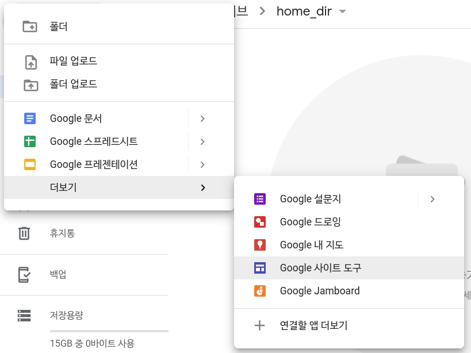
Task: Click the backup device icon
Action: tap(24, 275)
